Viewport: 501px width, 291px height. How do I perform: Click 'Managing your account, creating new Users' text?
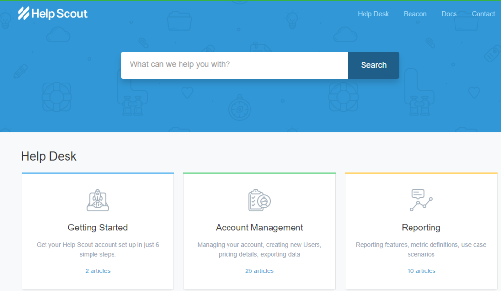click(x=259, y=249)
